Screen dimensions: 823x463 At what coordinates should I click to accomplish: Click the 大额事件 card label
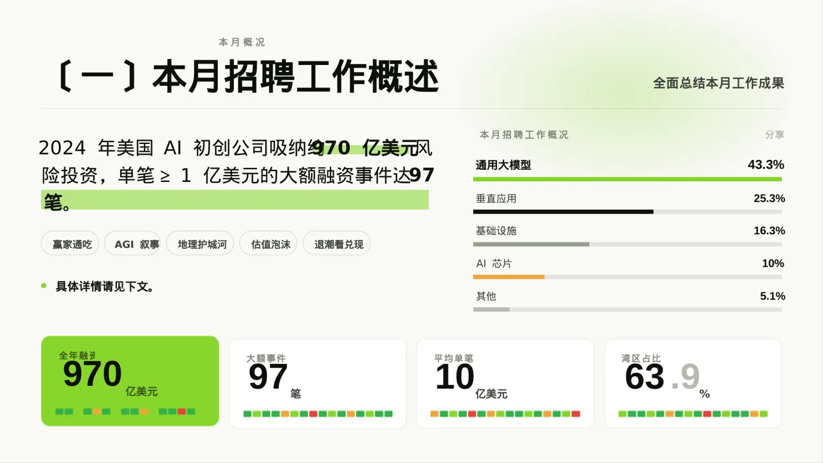click(266, 358)
